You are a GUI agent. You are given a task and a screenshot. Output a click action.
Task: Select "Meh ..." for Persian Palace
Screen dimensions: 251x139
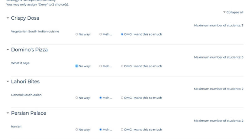click(100, 130)
